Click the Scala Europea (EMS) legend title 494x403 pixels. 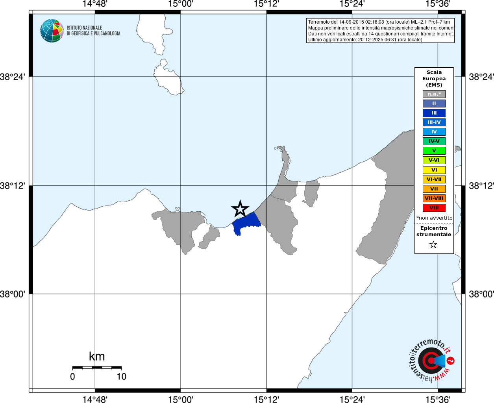[x=434, y=79]
